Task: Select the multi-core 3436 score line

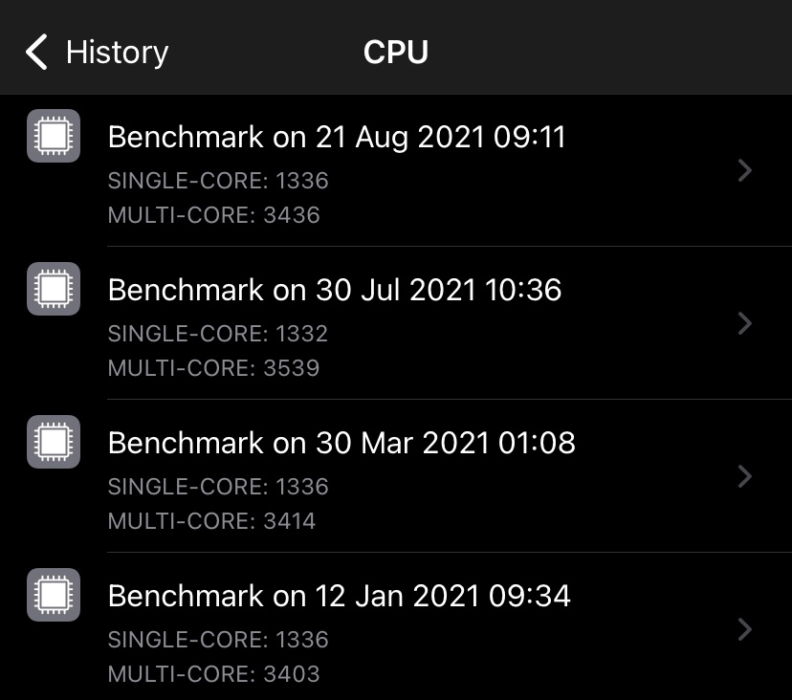Action: (x=213, y=214)
